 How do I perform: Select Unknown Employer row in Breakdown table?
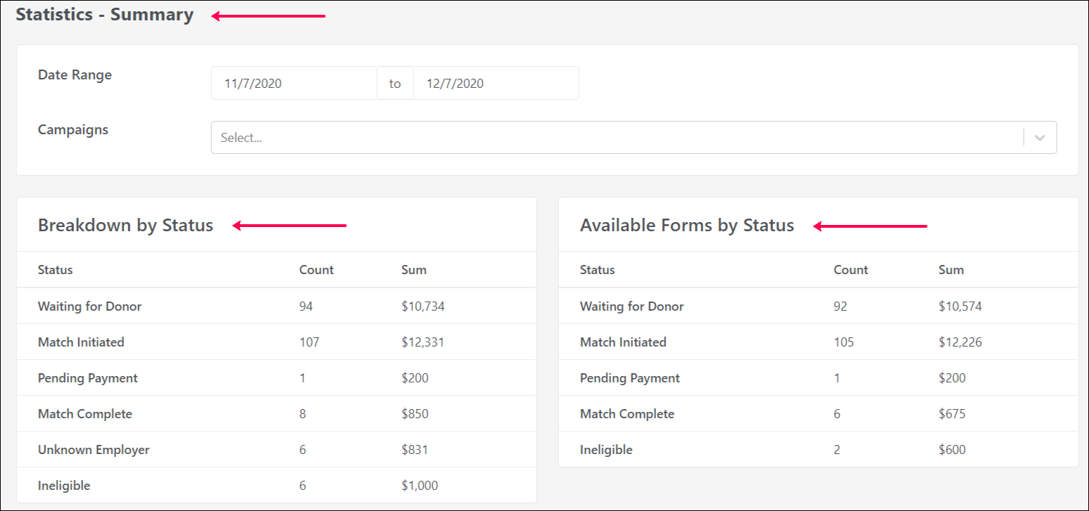[94, 450]
